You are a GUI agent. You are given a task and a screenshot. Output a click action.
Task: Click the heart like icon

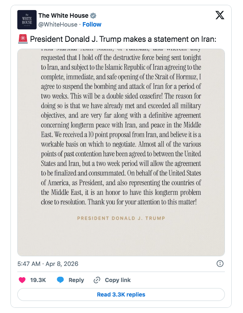22,280
